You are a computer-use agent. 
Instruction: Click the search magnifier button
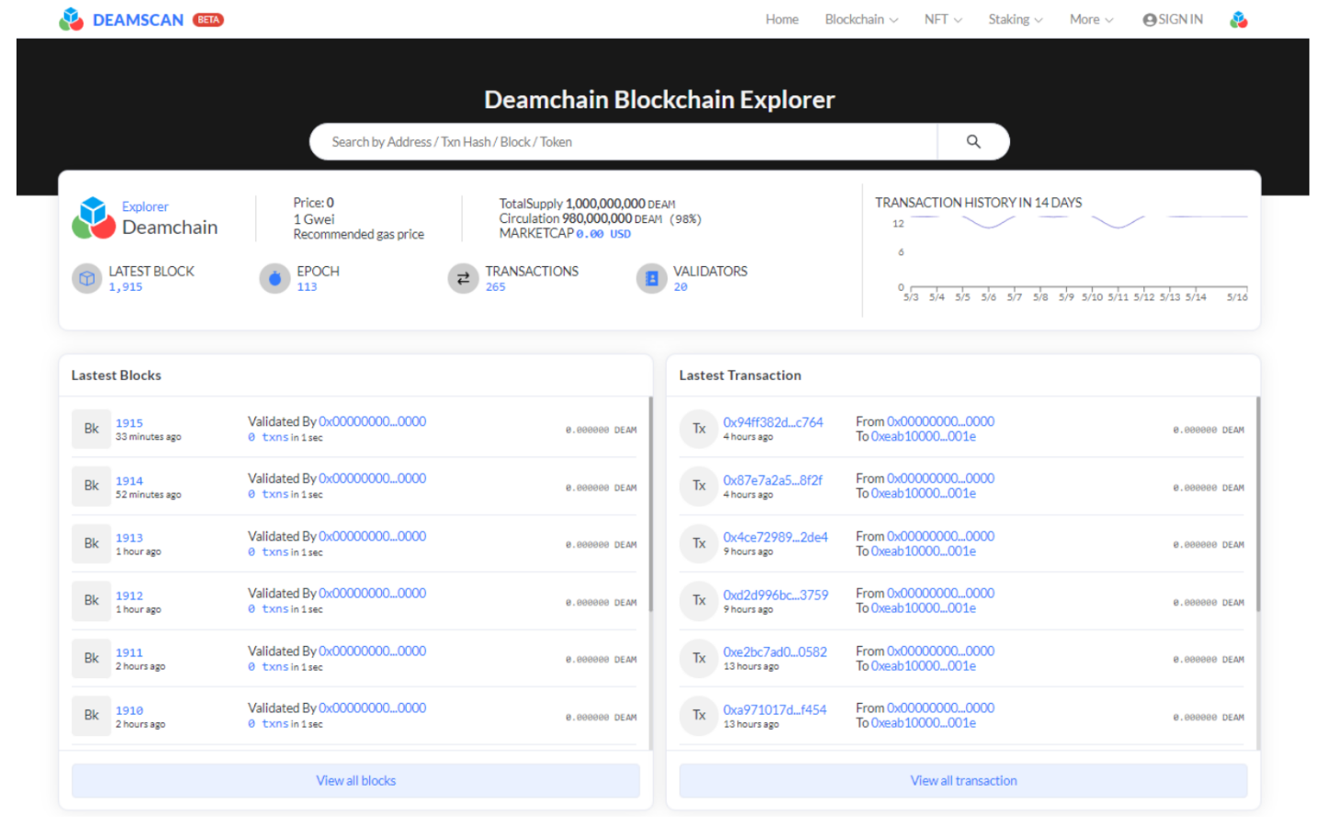point(972,141)
